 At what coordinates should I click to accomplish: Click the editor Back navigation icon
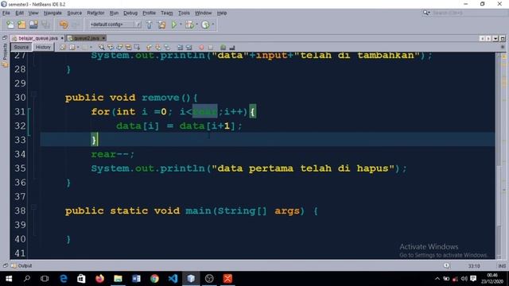(72, 48)
